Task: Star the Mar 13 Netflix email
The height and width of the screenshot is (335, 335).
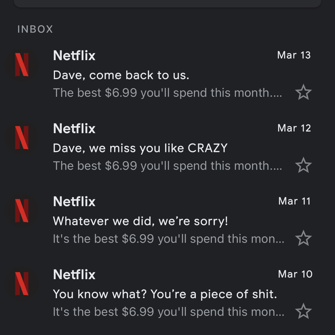Action: point(304,92)
